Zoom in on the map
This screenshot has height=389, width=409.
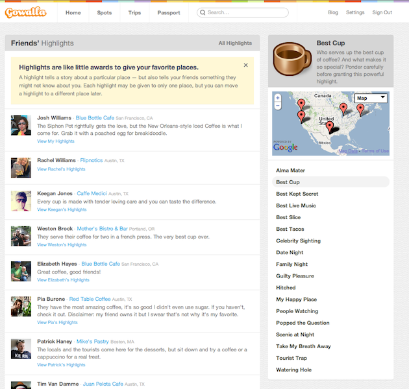coord(278,98)
